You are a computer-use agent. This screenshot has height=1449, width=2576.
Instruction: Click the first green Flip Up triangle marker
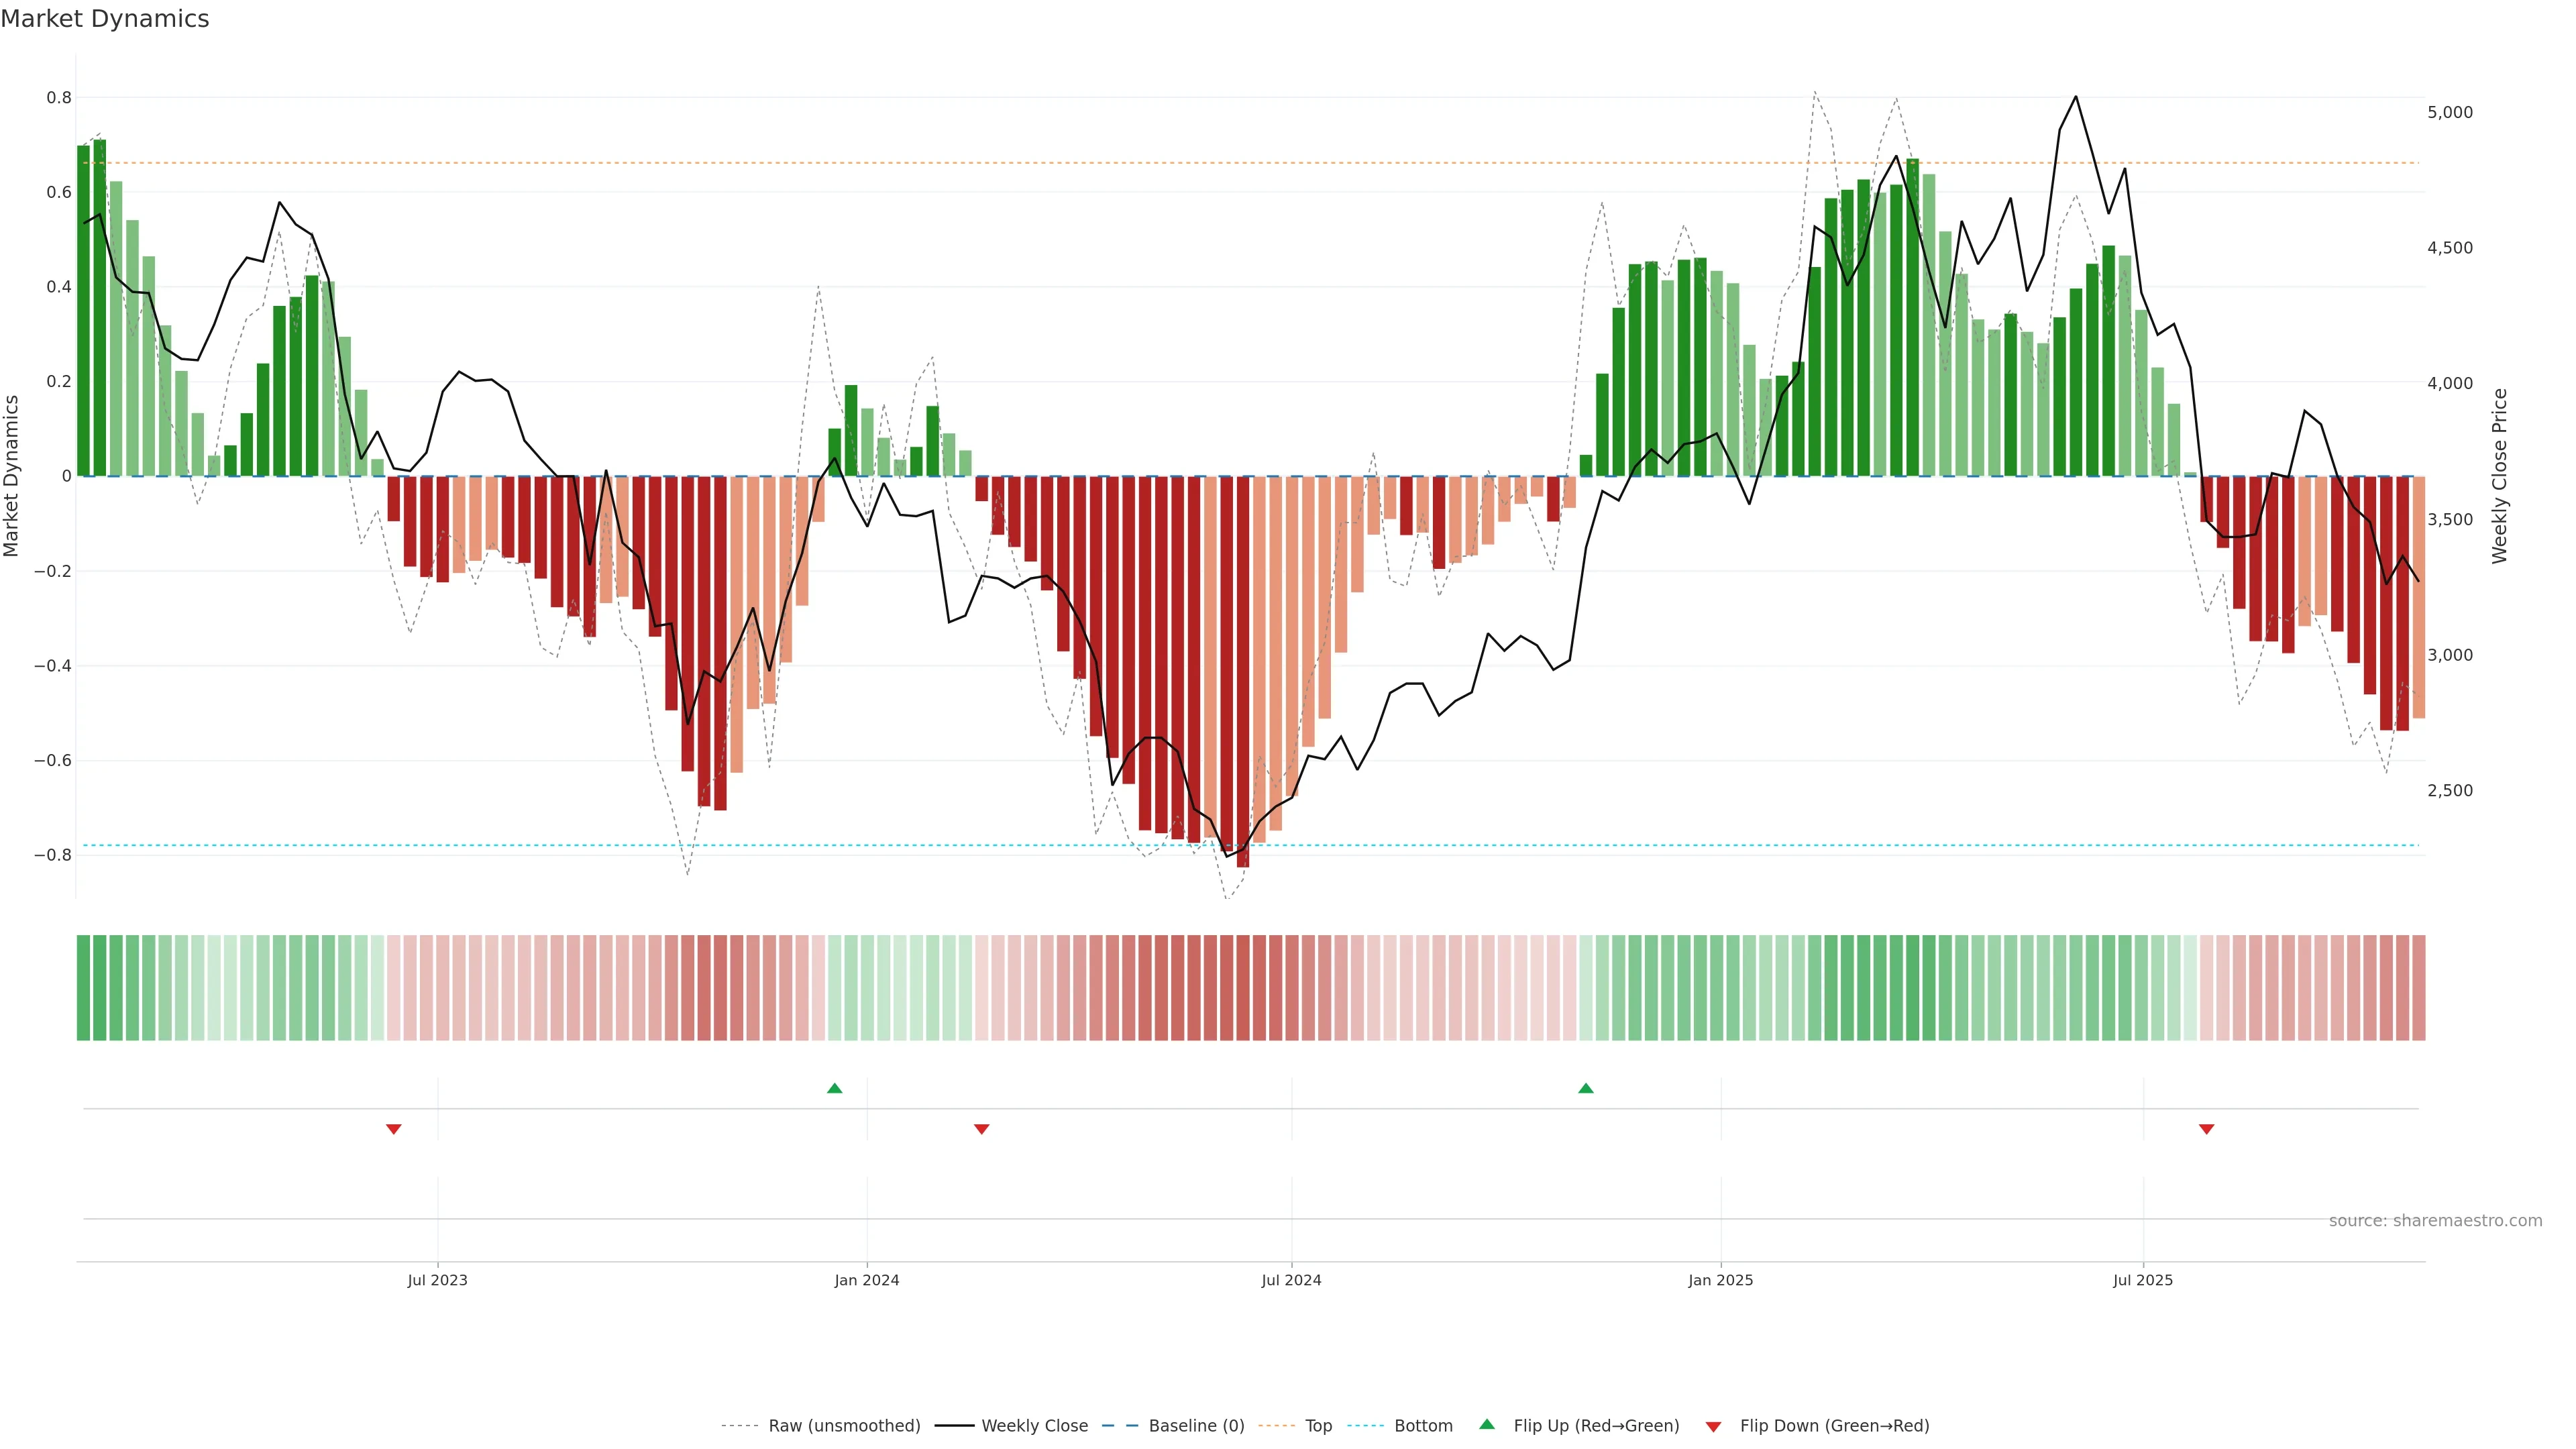click(x=834, y=1088)
